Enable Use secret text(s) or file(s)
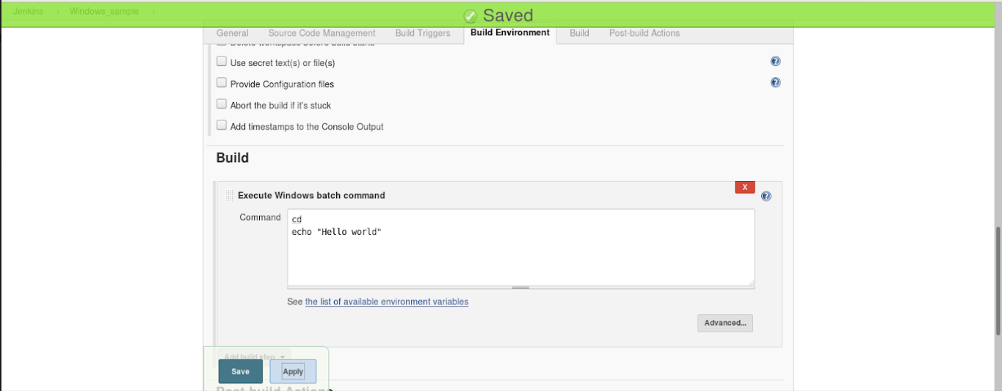 (x=222, y=62)
